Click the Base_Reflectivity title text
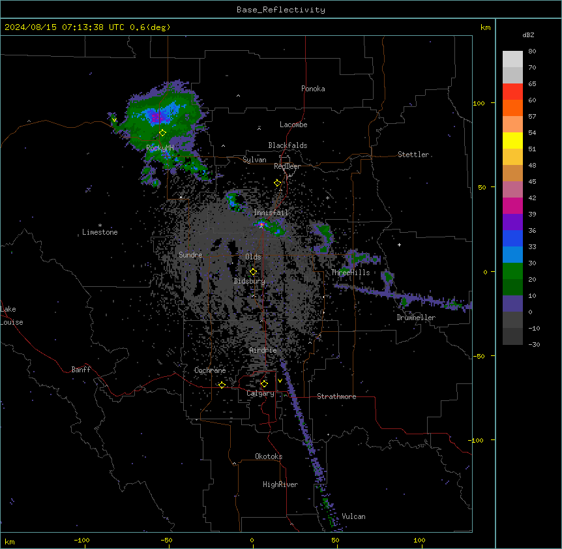The height and width of the screenshot is (549, 562). click(281, 10)
